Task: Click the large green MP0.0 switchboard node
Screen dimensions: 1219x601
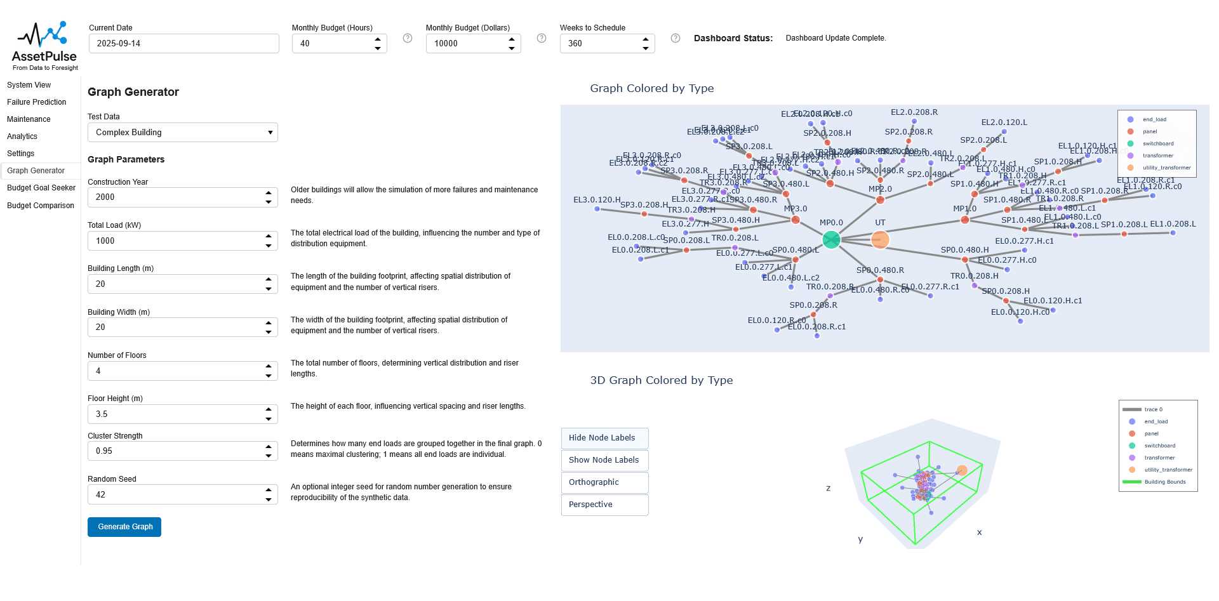Action: coord(831,239)
